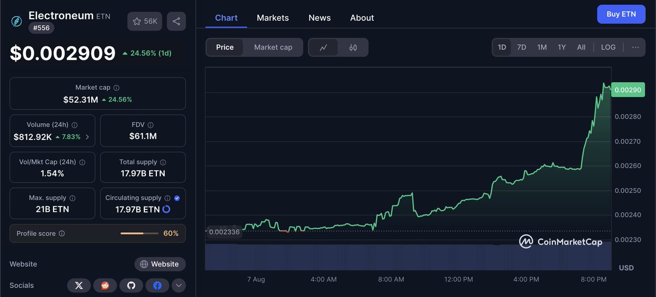Viewport: 656px width, 297px height.
Task: Add ETN to watchlist star button
Action: 145,21
